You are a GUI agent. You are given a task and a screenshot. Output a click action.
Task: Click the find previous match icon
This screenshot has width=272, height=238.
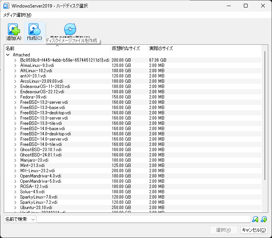point(255,219)
